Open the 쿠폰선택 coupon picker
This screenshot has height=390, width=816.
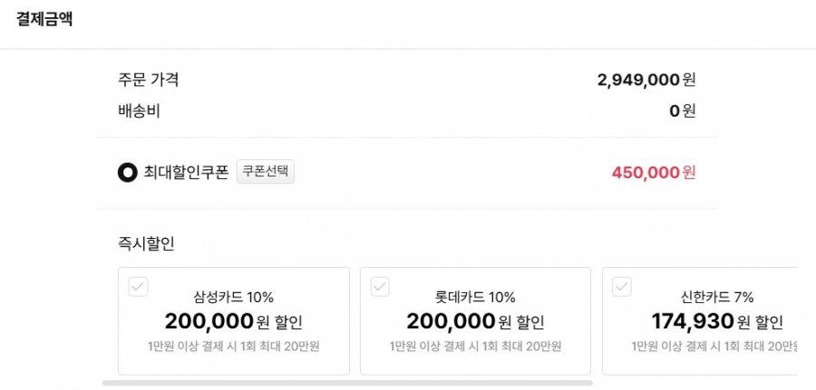(x=266, y=171)
